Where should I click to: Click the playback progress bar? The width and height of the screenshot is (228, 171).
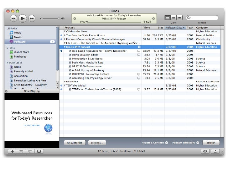point(114,22)
